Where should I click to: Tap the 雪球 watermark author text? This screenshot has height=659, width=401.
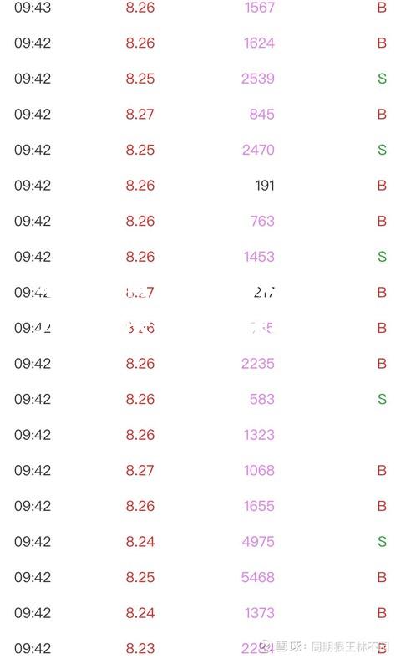349,646
